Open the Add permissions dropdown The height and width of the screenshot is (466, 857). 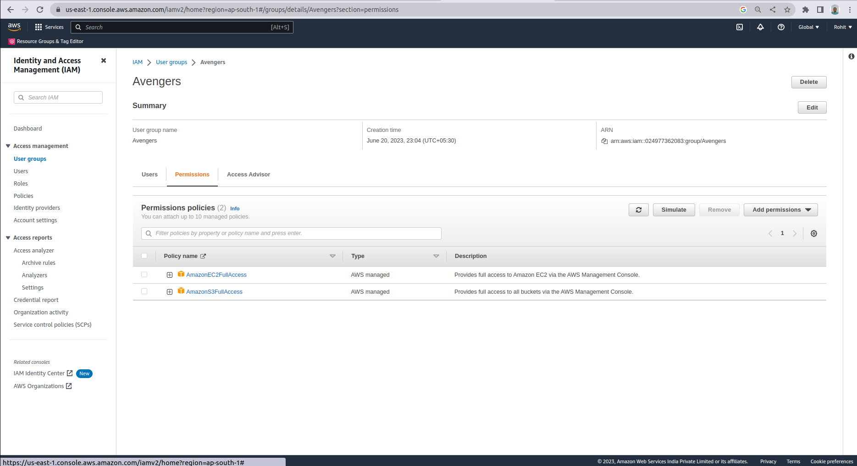[781, 210]
